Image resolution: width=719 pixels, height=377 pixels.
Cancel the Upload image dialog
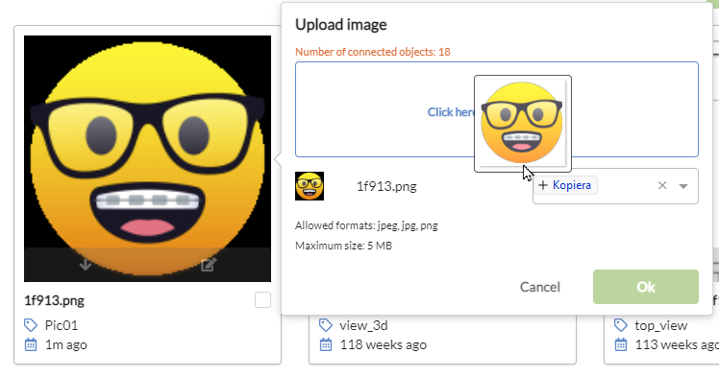coord(539,287)
